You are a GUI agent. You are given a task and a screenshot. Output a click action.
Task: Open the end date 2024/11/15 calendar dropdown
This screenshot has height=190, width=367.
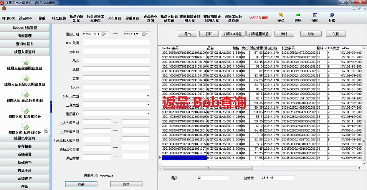click(x=145, y=34)
